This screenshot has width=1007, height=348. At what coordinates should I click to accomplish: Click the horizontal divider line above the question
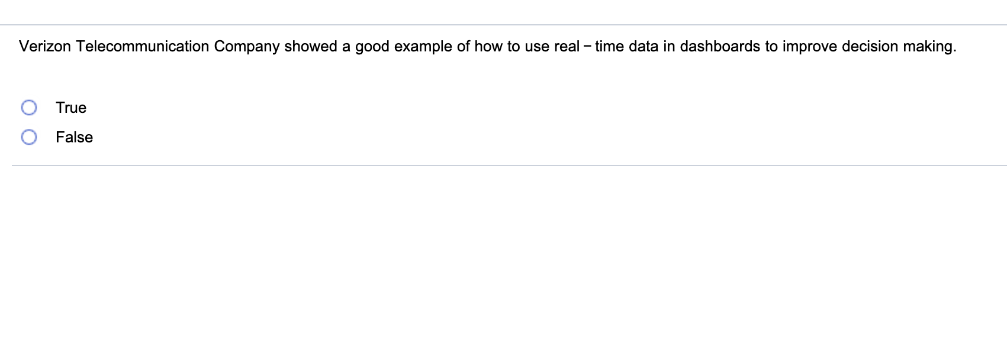click(x=503, y=25)
